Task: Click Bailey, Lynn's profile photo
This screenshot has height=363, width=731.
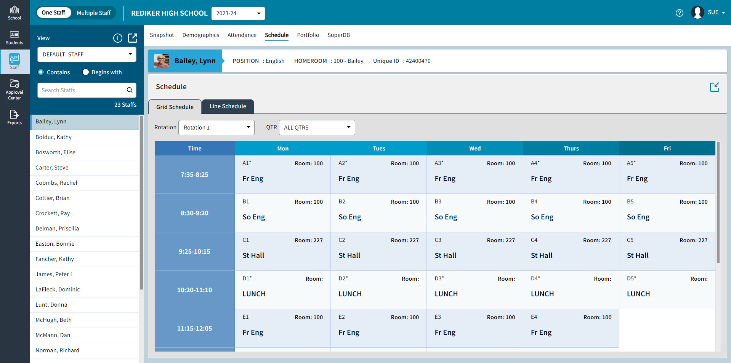Action: (x=161, y=61)
